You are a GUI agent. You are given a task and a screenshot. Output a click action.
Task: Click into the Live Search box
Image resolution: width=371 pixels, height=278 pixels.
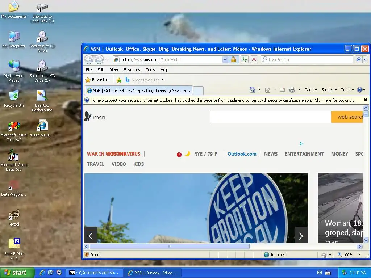tap(307, 60)
